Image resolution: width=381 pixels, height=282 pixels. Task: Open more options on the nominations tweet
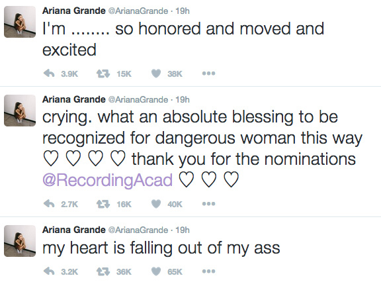point(209,204)
